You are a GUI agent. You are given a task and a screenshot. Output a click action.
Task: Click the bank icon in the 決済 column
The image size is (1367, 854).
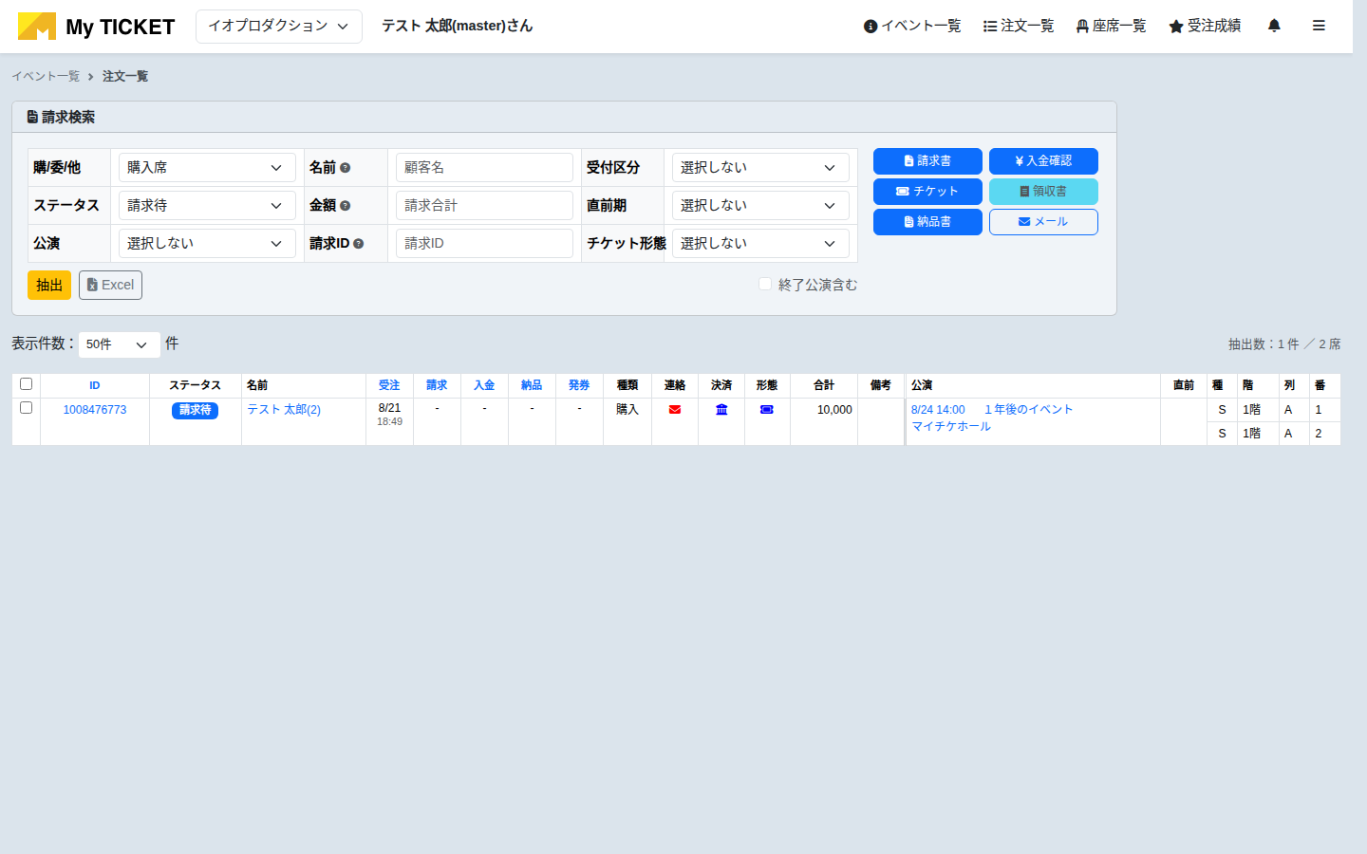point(721,410)
